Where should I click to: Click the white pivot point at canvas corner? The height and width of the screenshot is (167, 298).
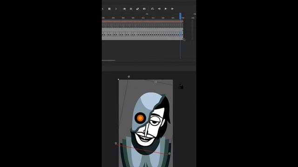(118, 79)
